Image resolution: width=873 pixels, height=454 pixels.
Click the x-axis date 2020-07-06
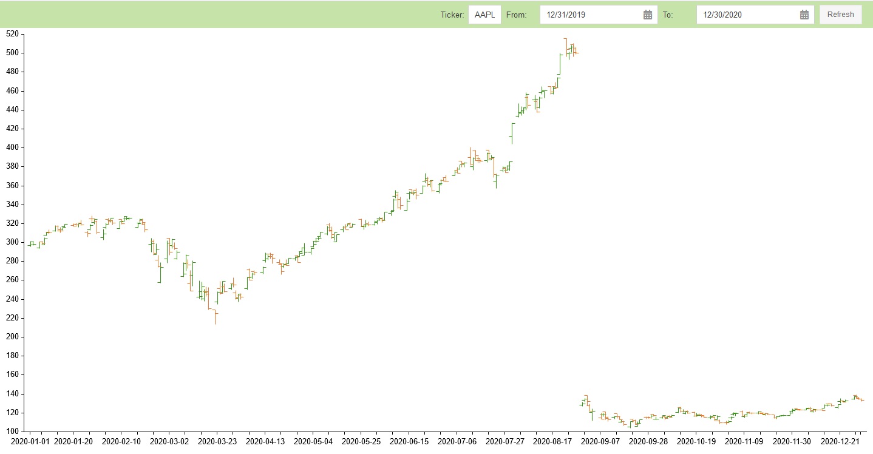[x=457, y=441]
